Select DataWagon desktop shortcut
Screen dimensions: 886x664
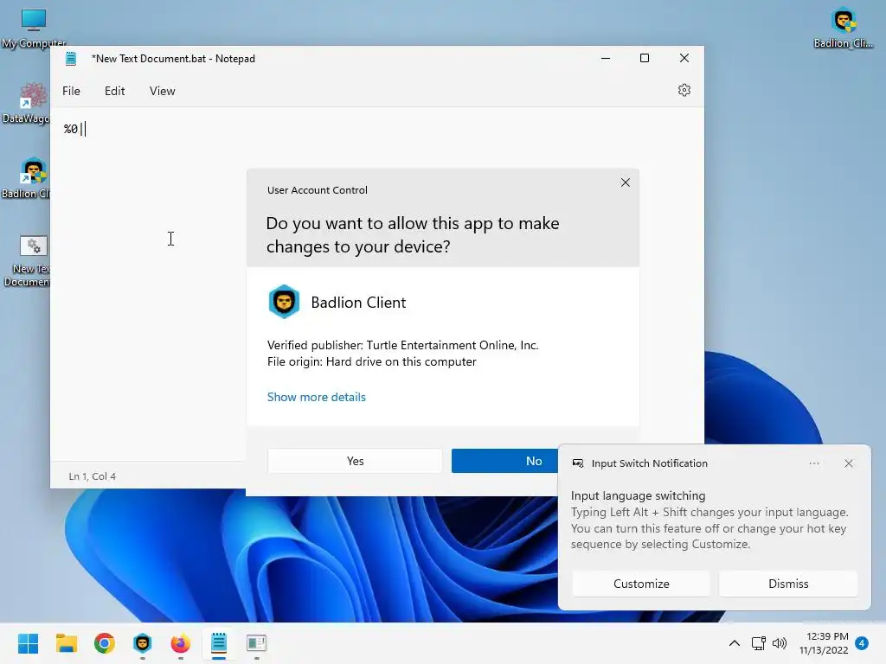click(26, 103)
